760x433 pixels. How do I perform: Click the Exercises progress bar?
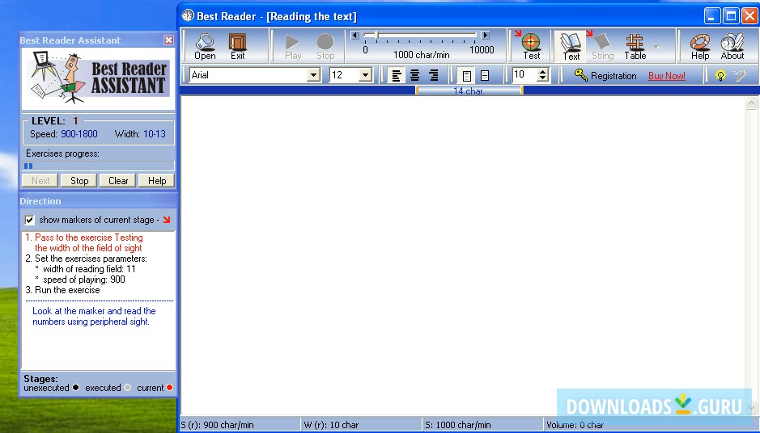click(99, 166)
